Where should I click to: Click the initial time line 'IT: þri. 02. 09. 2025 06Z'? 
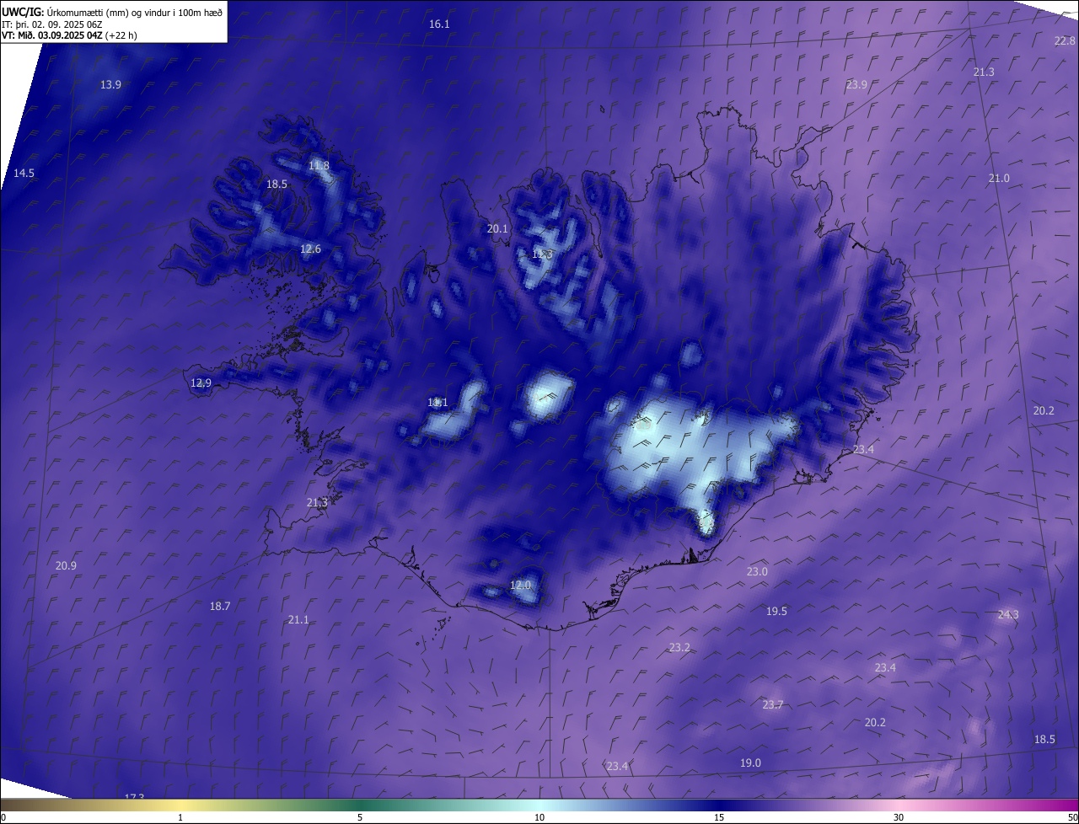click(x=52, y=24)
